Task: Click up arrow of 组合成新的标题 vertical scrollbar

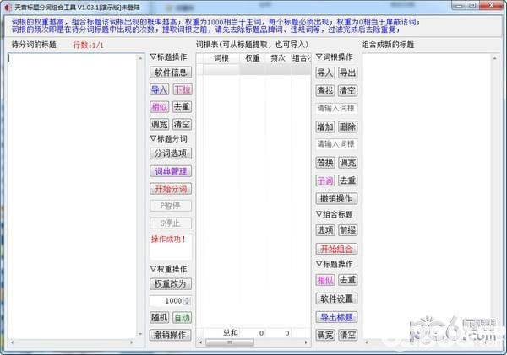Action: [494, 58]
